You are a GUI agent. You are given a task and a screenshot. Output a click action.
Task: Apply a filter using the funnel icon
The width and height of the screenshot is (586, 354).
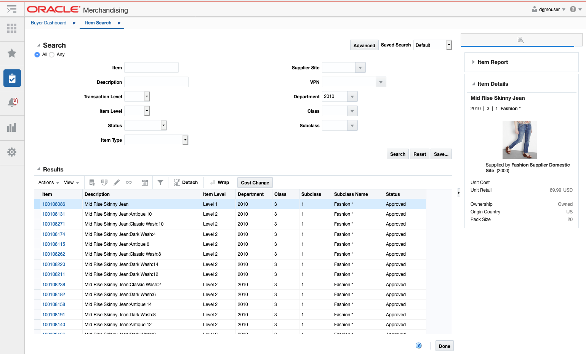pos(160,182)
